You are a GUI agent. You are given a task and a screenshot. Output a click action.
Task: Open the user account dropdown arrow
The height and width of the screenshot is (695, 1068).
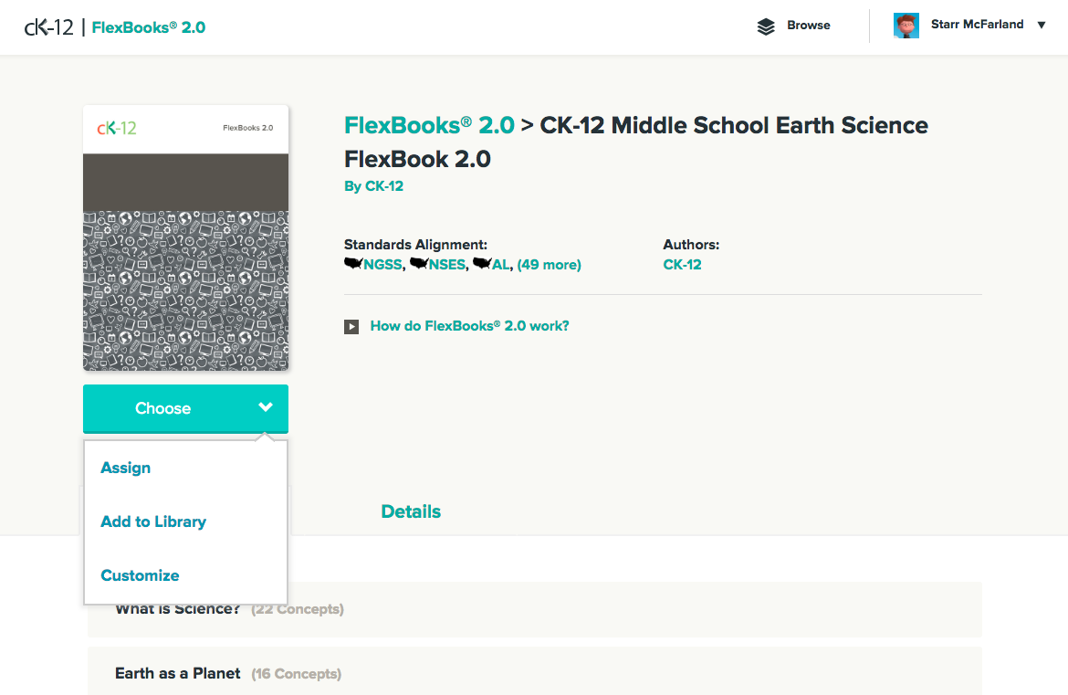click(1042, 26)
